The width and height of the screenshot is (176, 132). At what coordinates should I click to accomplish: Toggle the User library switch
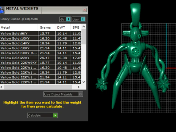pos(78,19)
